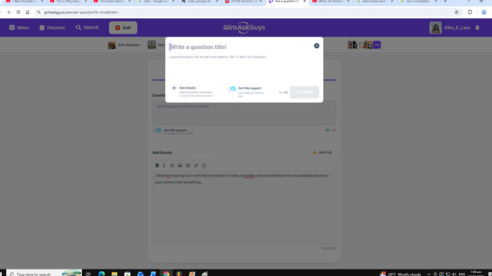View site information icon in address bar
Viewport: 492px width, 276px height.
coord(39,12)
